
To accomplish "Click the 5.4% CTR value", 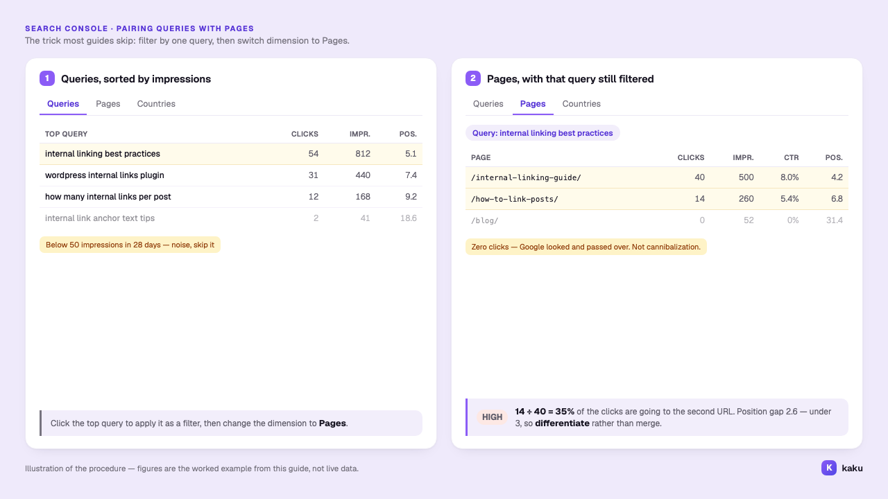I will pyautogui.click(x=789, y=199).
